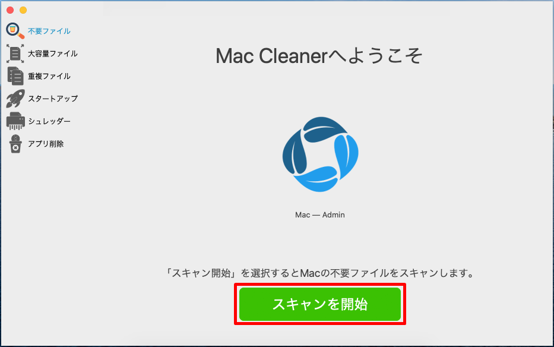Click the スタートアップ rocket icon
The width and height of the screenshot is (554, 347).
(15, 98)
